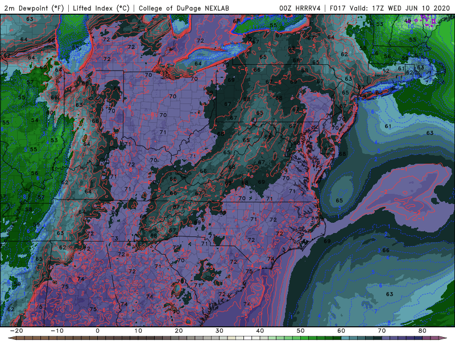Viewport: 455px width, 341px height.
Task: Click the 10 label below the color bar
Action: (138, 331)
